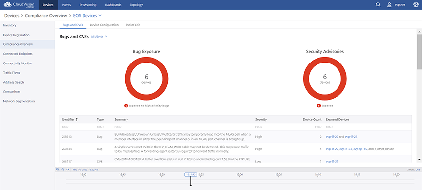Select Comparison in the sidebar
This screenshot has height=190, width=422.
(27, 91)
